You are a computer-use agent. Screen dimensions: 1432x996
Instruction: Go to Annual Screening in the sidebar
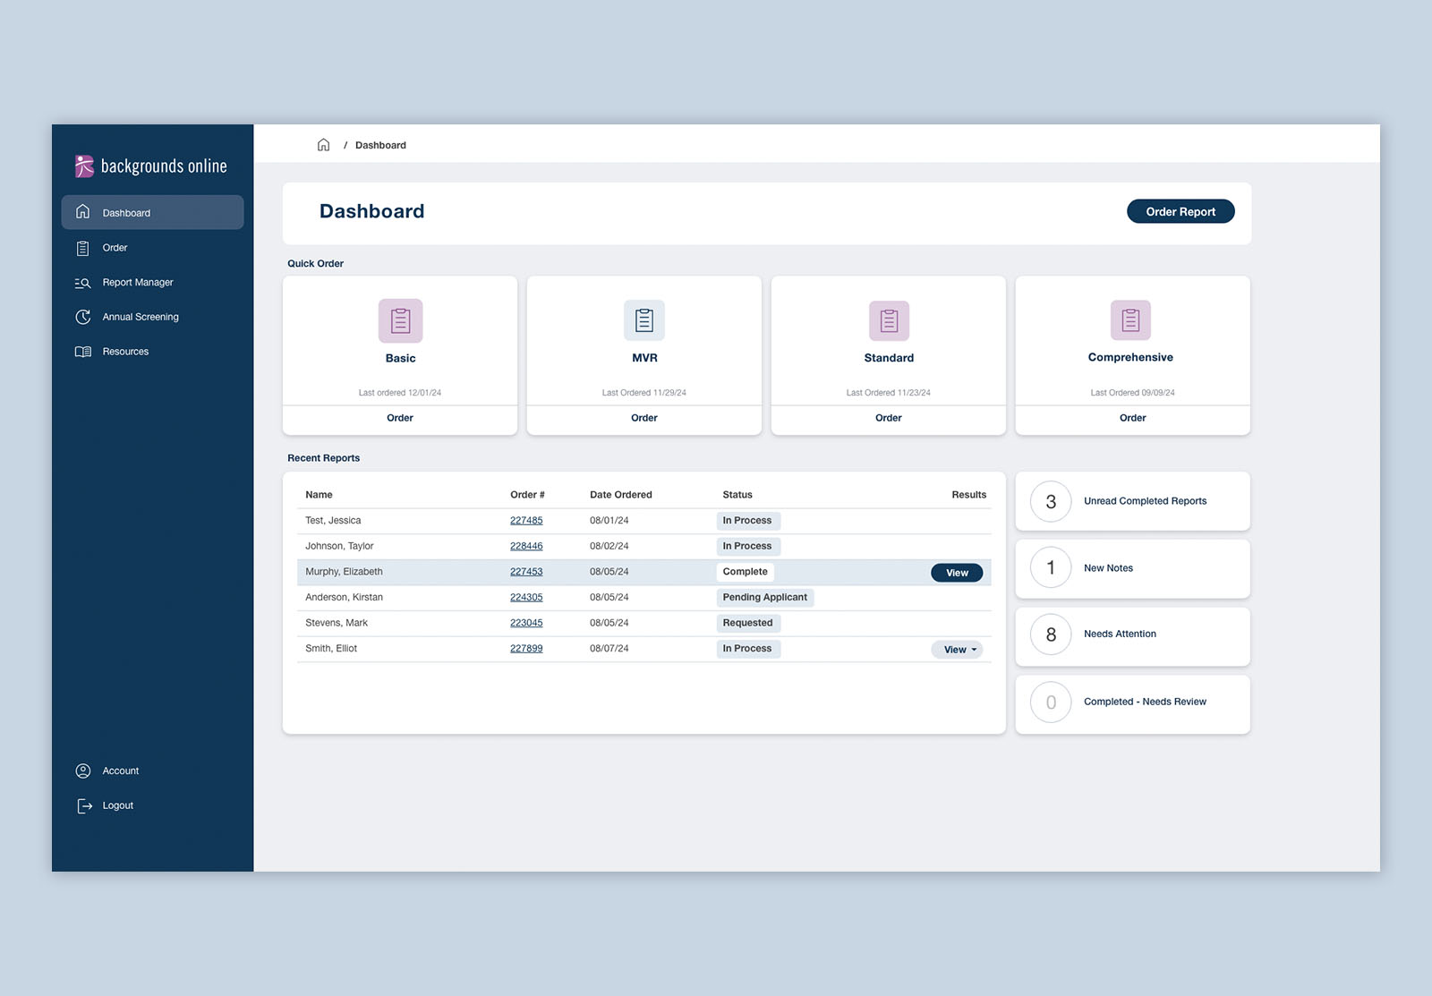pyautogui.click(x=140, y=317)
